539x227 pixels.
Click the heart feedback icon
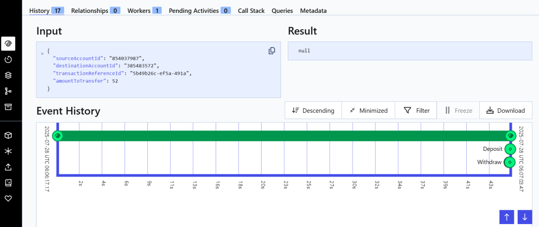click(x=8, y=198)
